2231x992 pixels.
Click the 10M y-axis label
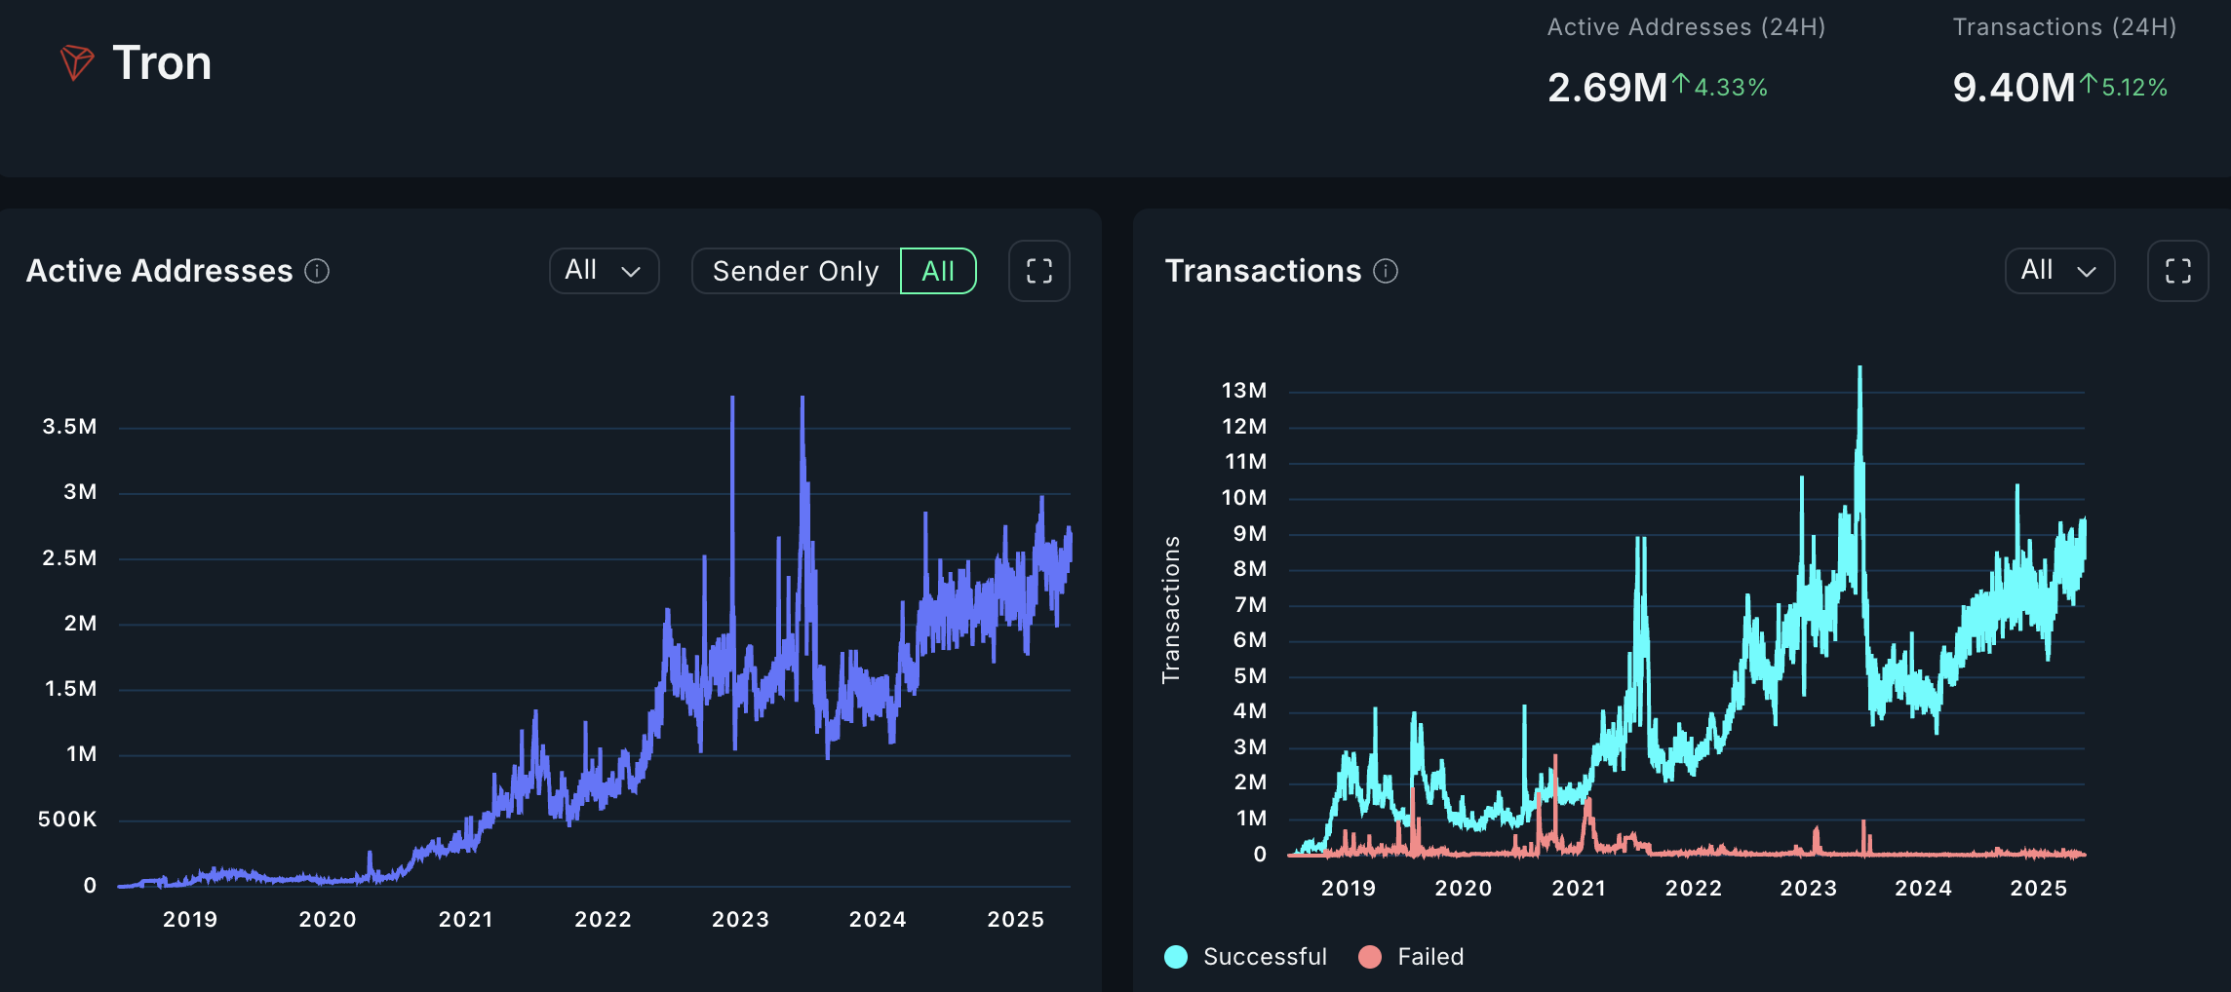(1244, 497)
